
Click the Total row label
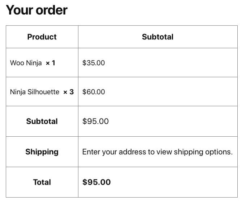(x=42, y=182)
